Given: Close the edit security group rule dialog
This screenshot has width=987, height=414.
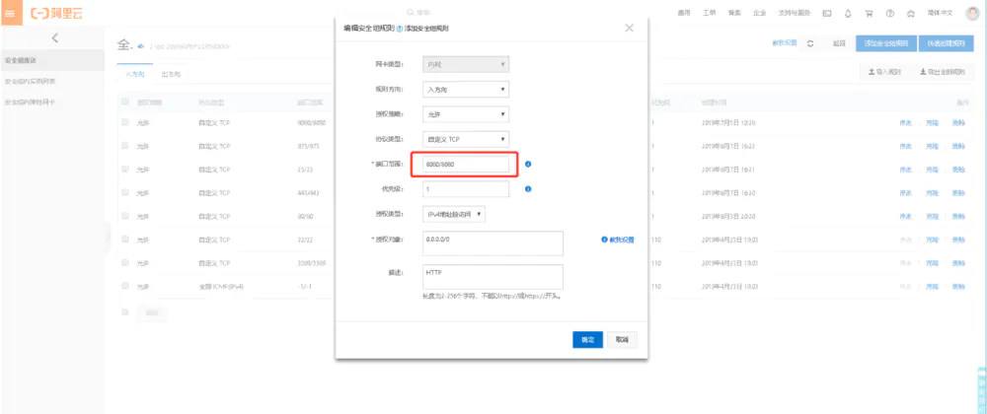Looking at the screenshot, I should pyautogui.click(x=629, y=29).
